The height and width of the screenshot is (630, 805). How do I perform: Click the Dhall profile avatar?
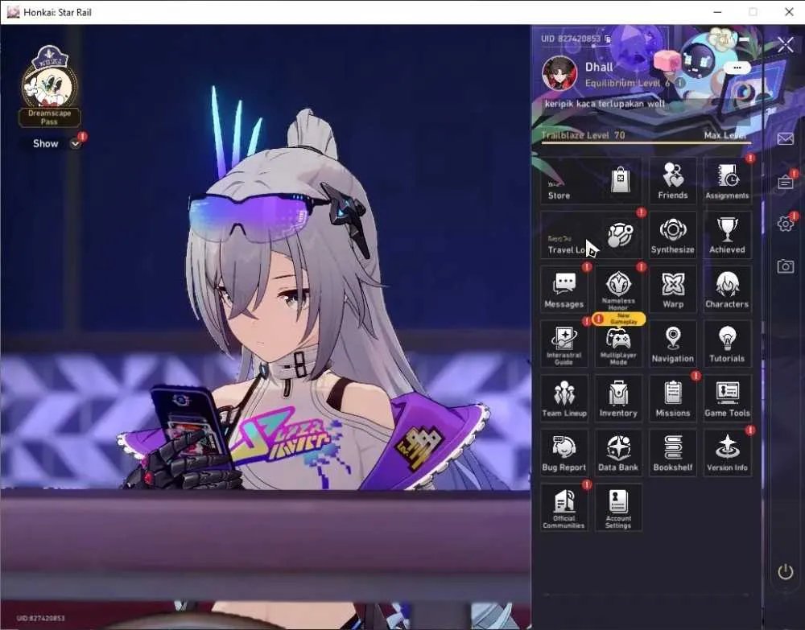pyautogui.click(x=559, y=73)
